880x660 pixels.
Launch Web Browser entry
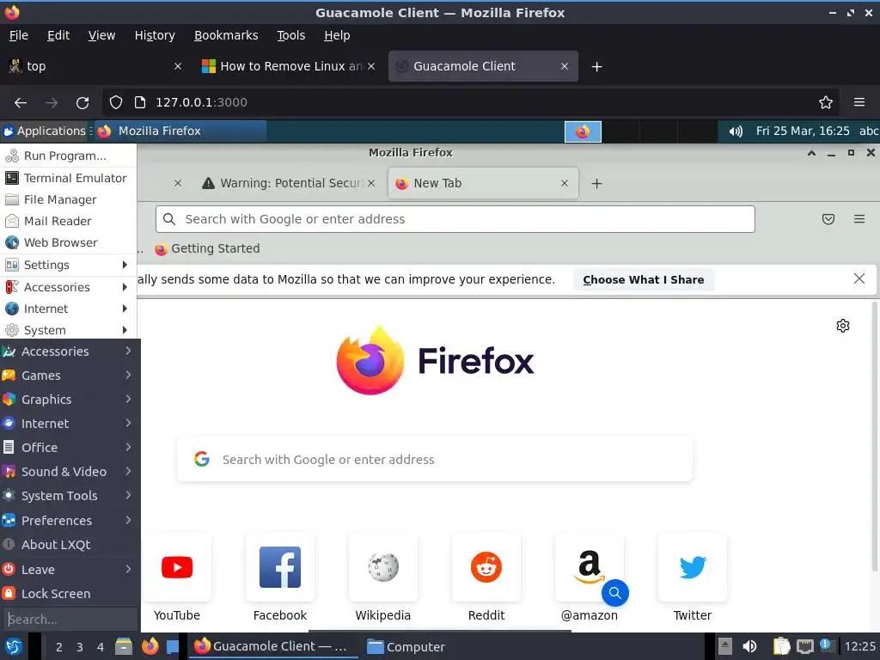click(x=68, y=242)
